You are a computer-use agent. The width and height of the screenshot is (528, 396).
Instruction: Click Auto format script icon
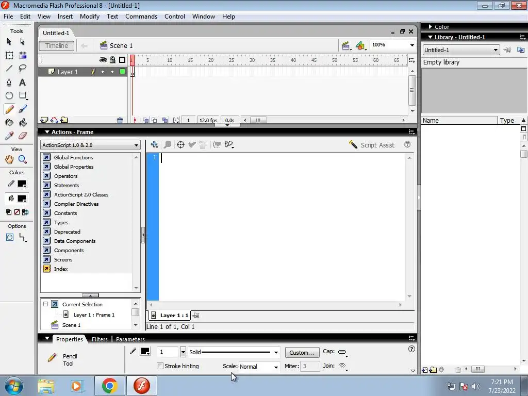(203, 145)
